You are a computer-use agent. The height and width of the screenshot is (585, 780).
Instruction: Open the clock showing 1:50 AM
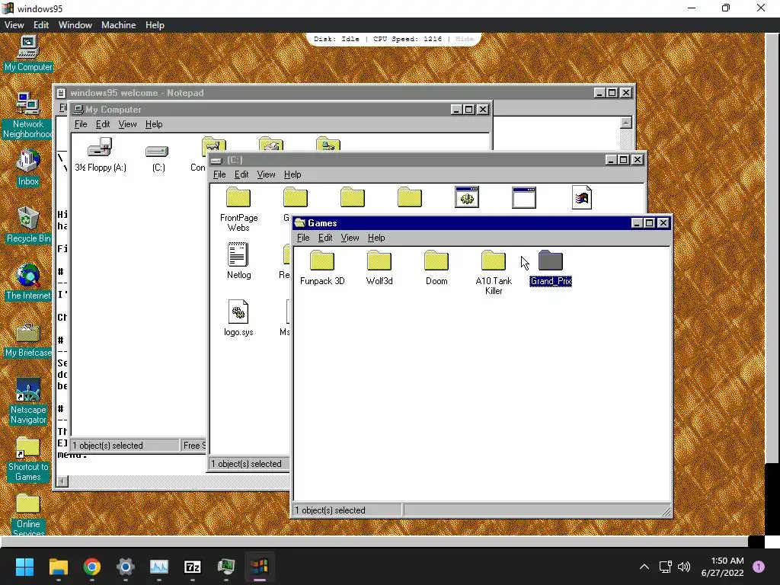click(x=722, y=567)
